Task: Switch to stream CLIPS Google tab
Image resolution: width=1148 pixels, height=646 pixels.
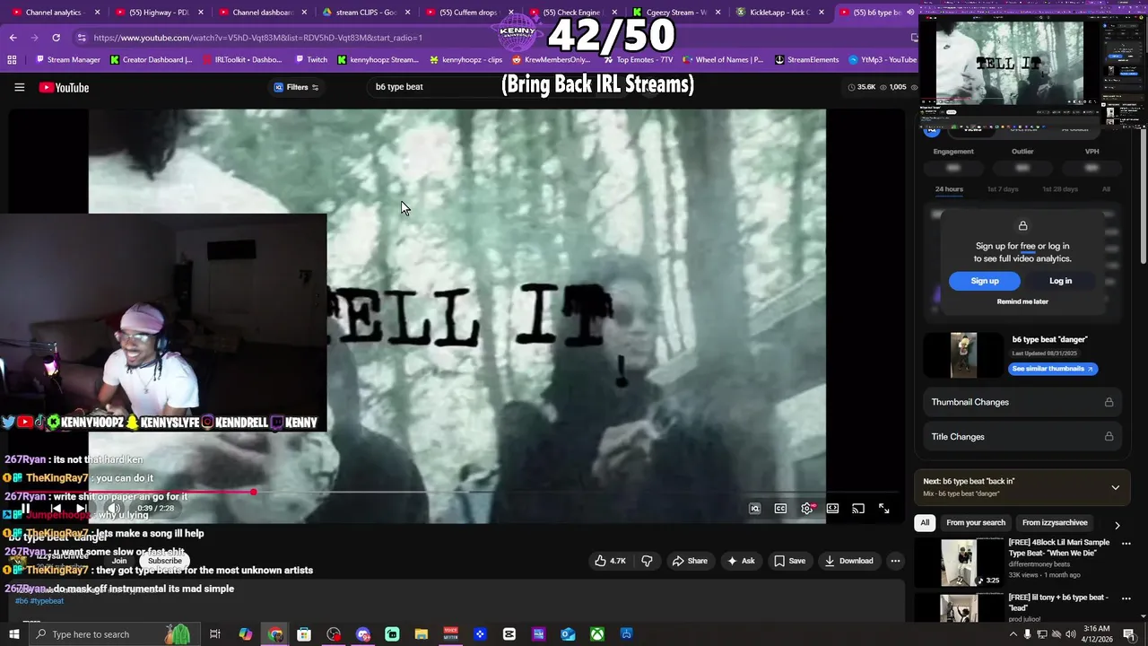Action: [x=366, y=13]
